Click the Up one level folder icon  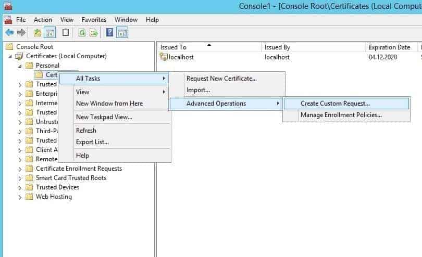coord(38,33)
